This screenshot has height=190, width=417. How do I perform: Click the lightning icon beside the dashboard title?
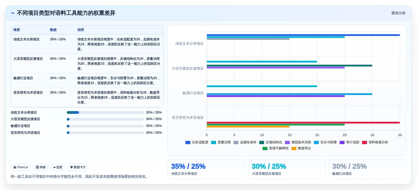pyautogui.click(x=13, y=13)
